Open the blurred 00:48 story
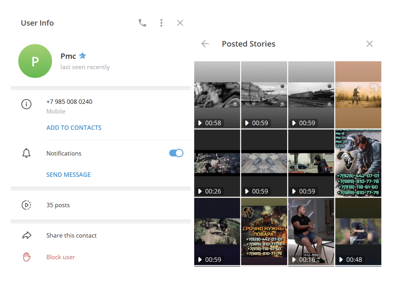 [358, 231]
